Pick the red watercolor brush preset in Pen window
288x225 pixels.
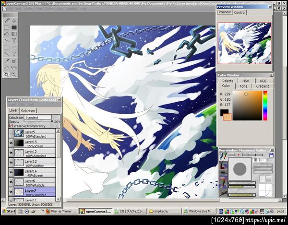pyautogui.click(x=223, y=165)
